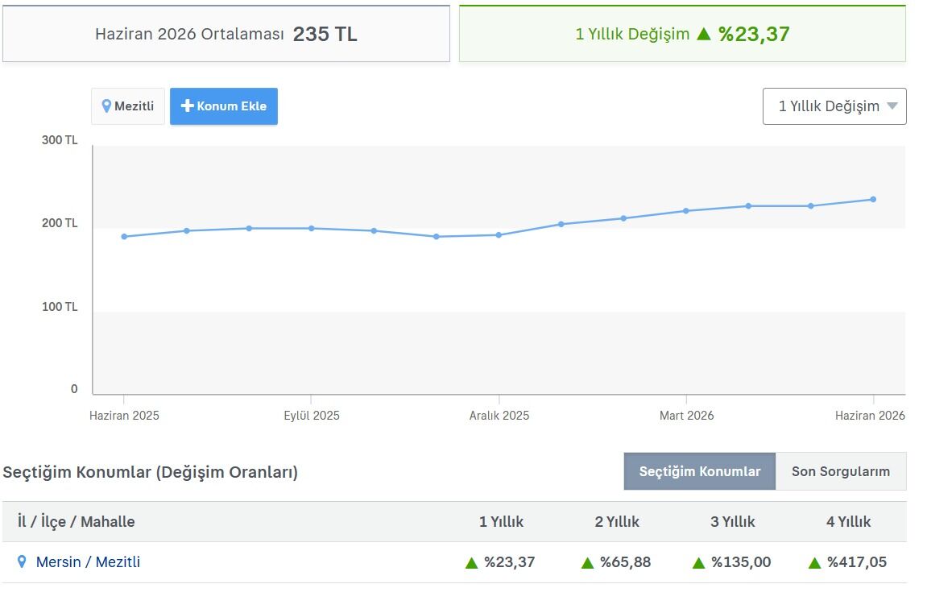Switch to the Seçtiğim Konumlar tab
The width and height of the screenshot is (927, 609).
tap(699, 471)
